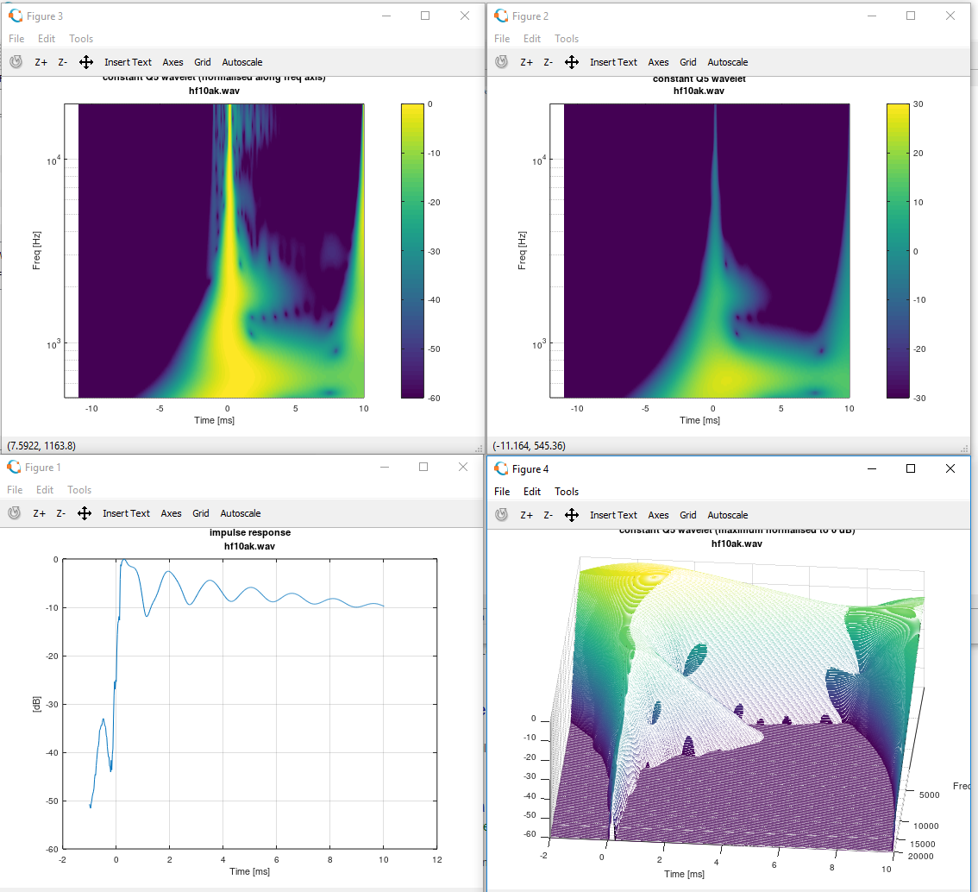
Task: Select the pan tool in Figure 4
Action: coord(572,515)
